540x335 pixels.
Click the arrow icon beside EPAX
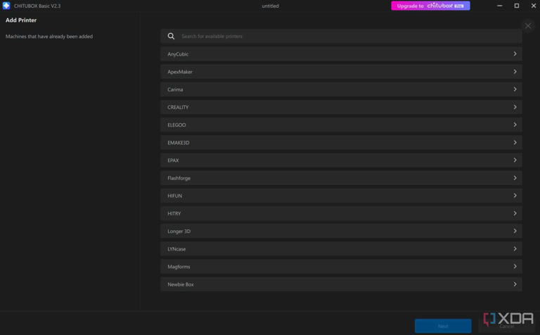(515, 160)
